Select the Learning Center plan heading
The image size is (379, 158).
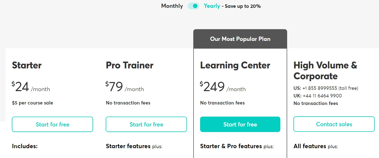[x=235, y=65]
